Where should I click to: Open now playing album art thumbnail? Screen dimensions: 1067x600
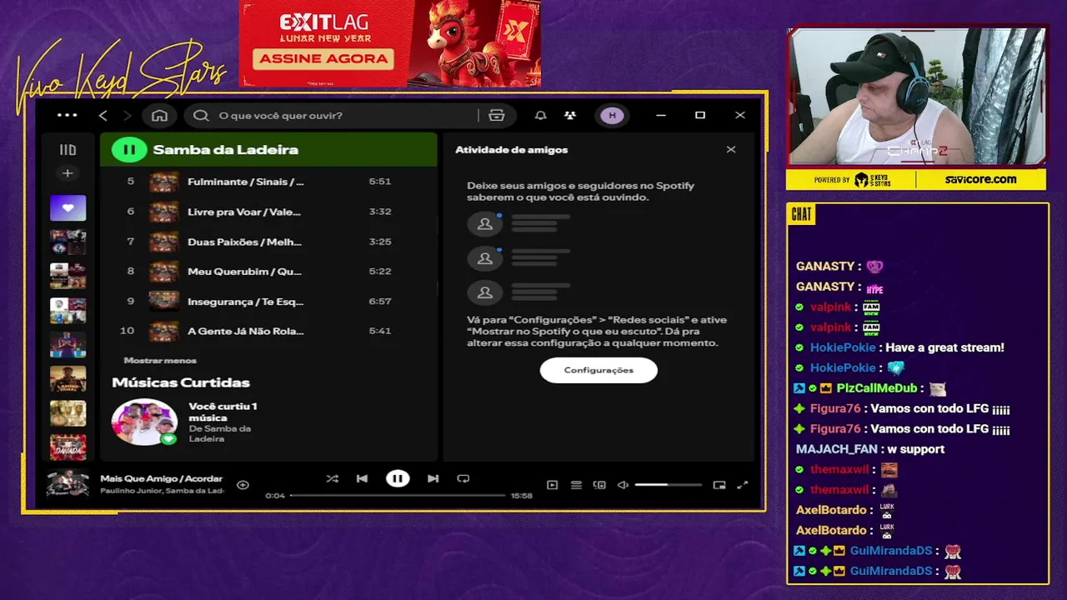[68, 484]
